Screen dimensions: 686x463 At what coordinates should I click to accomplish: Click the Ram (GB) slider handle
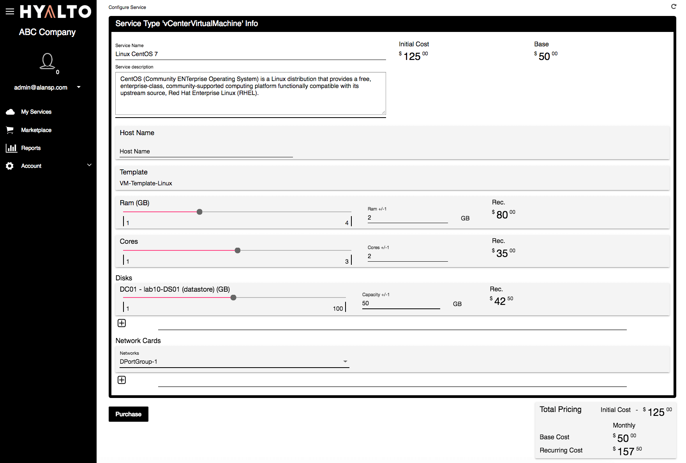(x=199, y=212)
